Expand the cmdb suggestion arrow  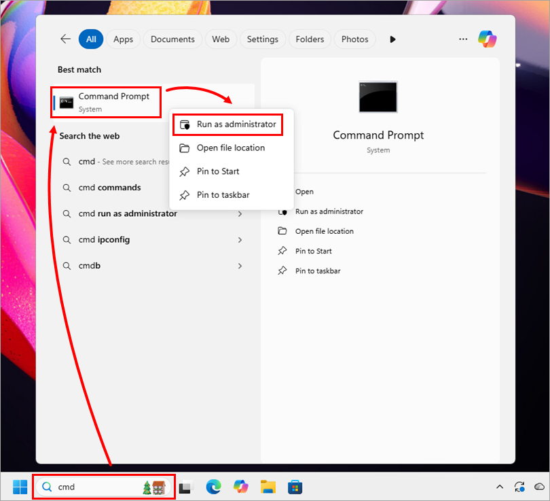pos(240,266)
